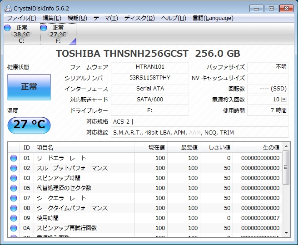Click the CrystalDiskInfo app icon in title bar
298x245 pixels.
coord(8,8)
